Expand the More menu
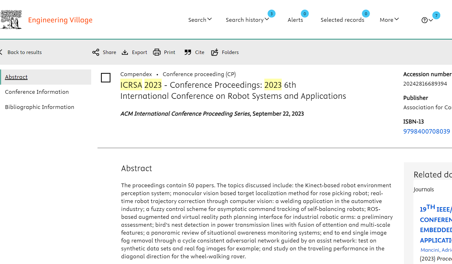452x264 pixels. tap(389, 20)
